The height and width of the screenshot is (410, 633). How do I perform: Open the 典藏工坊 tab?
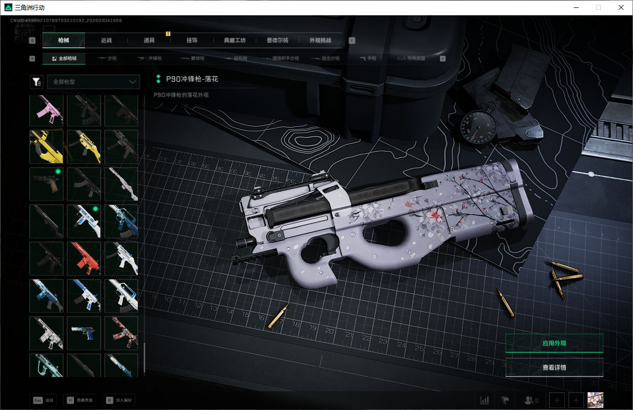click(235, 40)
